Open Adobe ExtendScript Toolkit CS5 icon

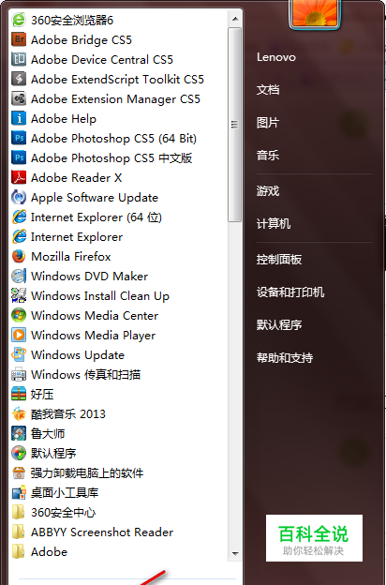(19, 79)
